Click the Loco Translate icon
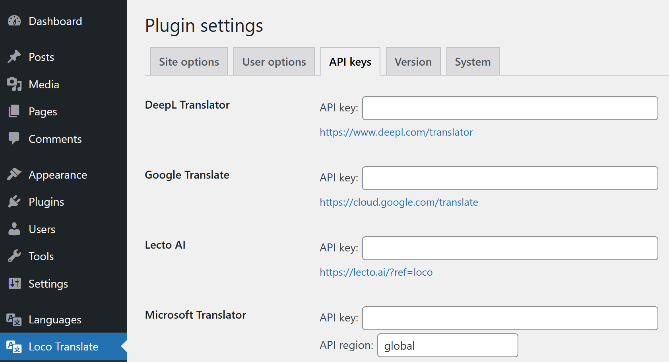Viewport: 669px width, 362px height. [14, 346]
